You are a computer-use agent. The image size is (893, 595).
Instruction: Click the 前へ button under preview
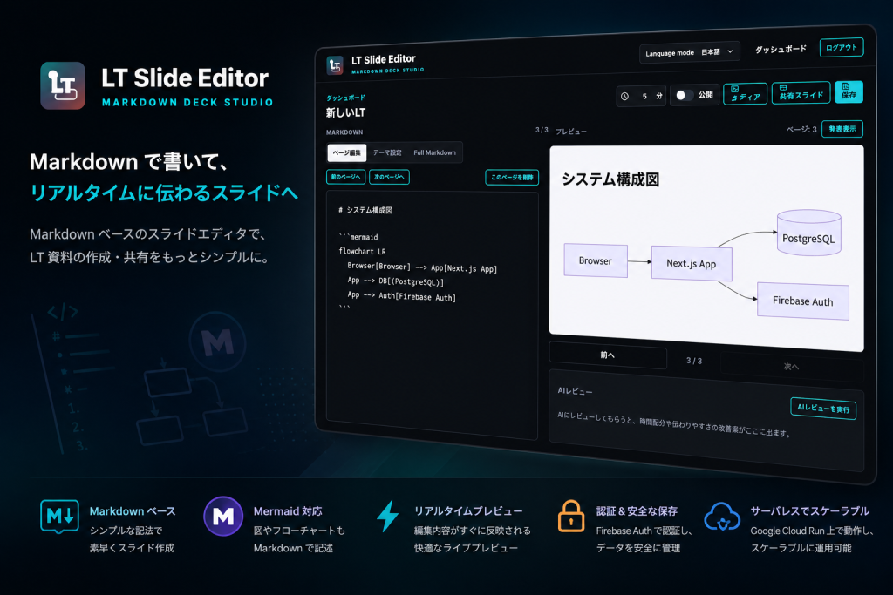coord(608,355)
